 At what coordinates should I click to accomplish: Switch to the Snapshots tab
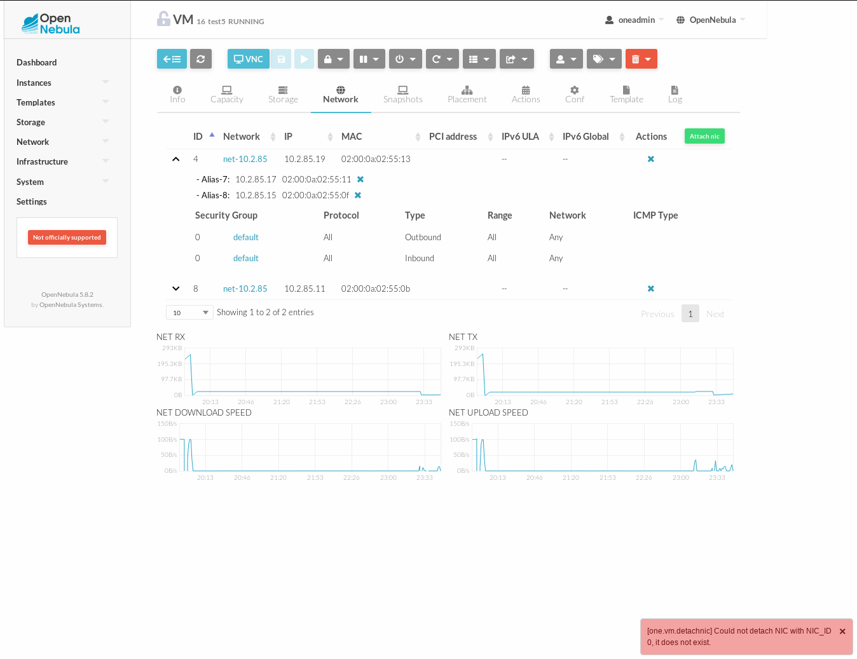pyautogui.click(x=402, y=94)
